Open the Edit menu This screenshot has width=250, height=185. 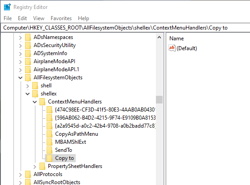pyautogui.click(x=22, y=18)
